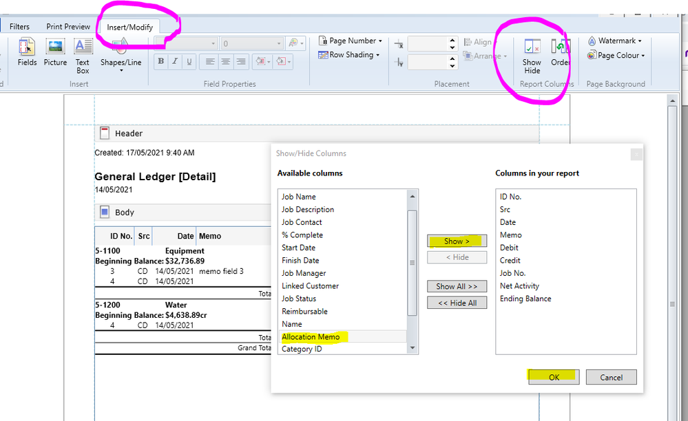
Task: Switch to the Print Preview tab
Action: click(68, 27)
